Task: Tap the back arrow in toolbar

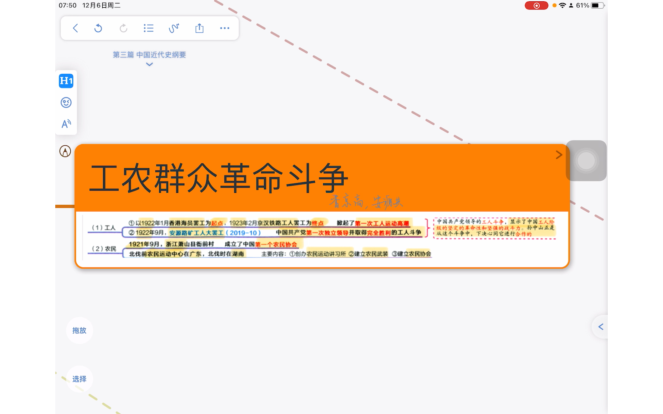Action: click(76, 28)
